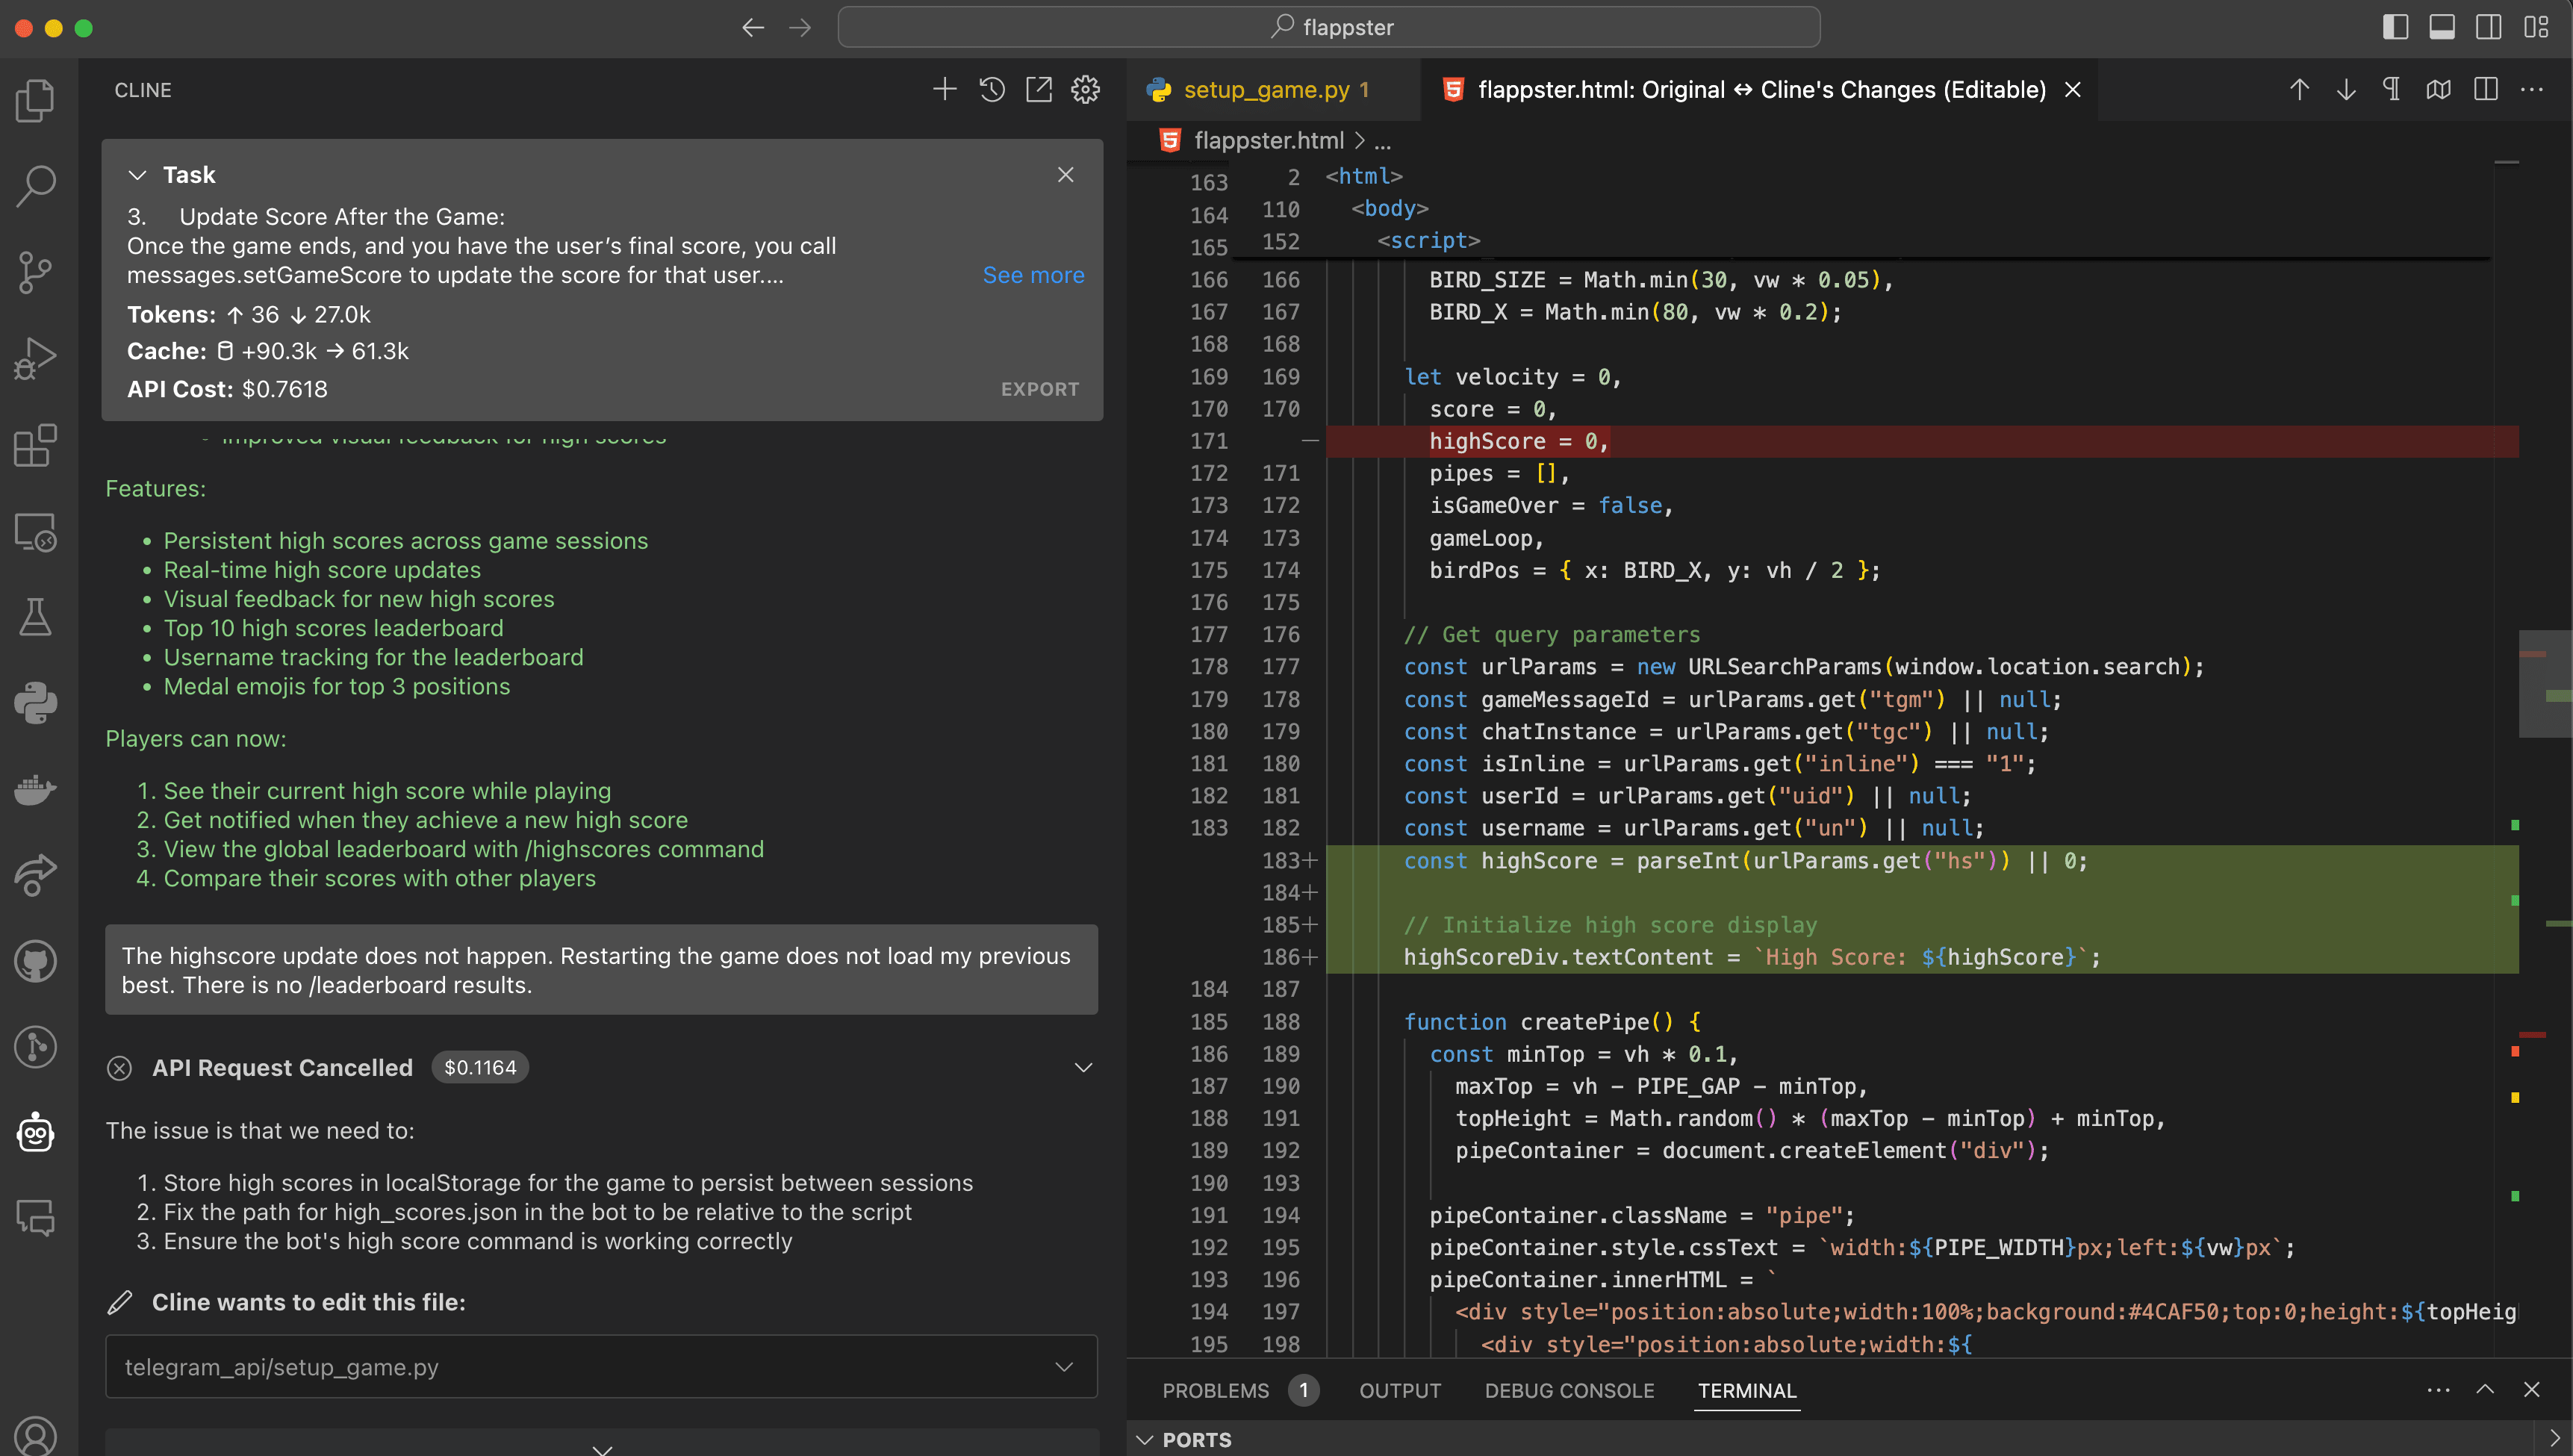Select the TERMINAL panel tab
The width and height of the screenshot is (2573, 1456).
[1747, 1391]
